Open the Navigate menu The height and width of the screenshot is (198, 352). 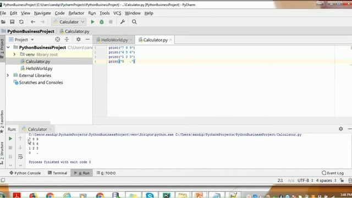(42, 13)
